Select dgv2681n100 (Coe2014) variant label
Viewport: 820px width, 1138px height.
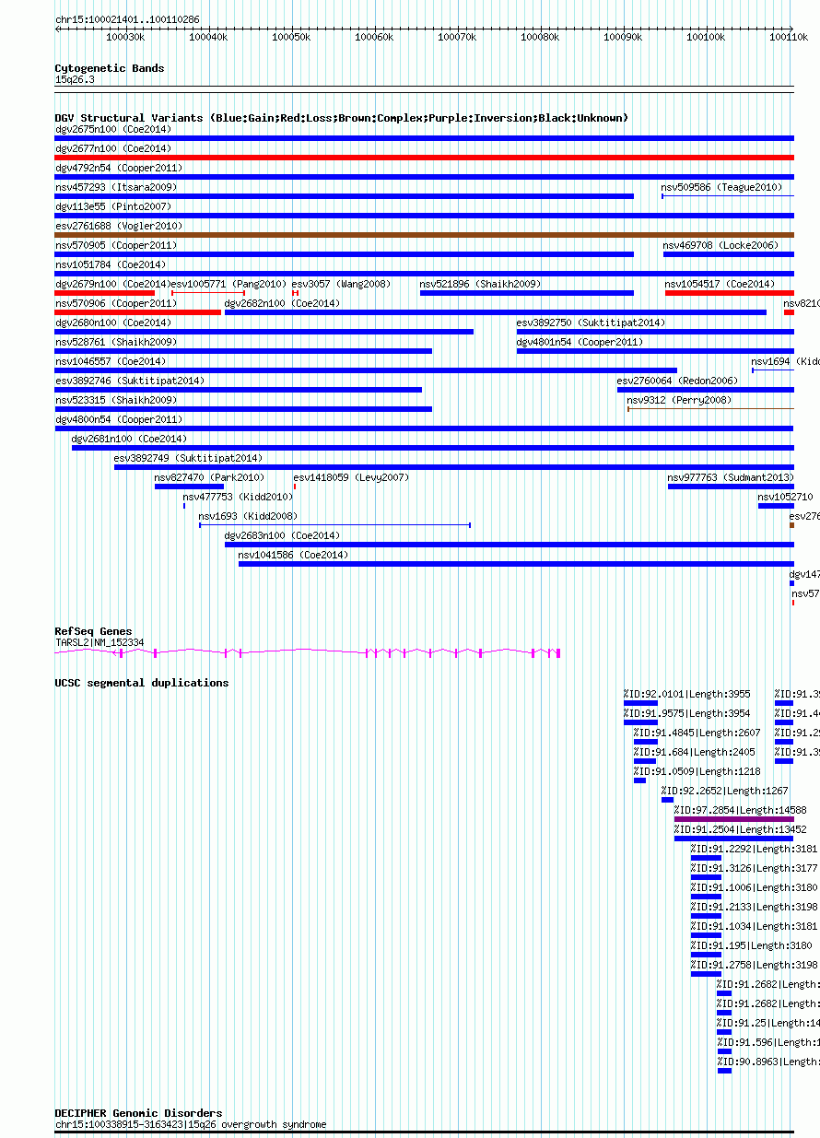pos(129,439)
